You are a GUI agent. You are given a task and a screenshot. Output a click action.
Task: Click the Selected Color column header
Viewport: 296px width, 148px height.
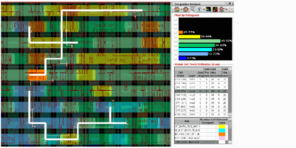click(222, 121)
